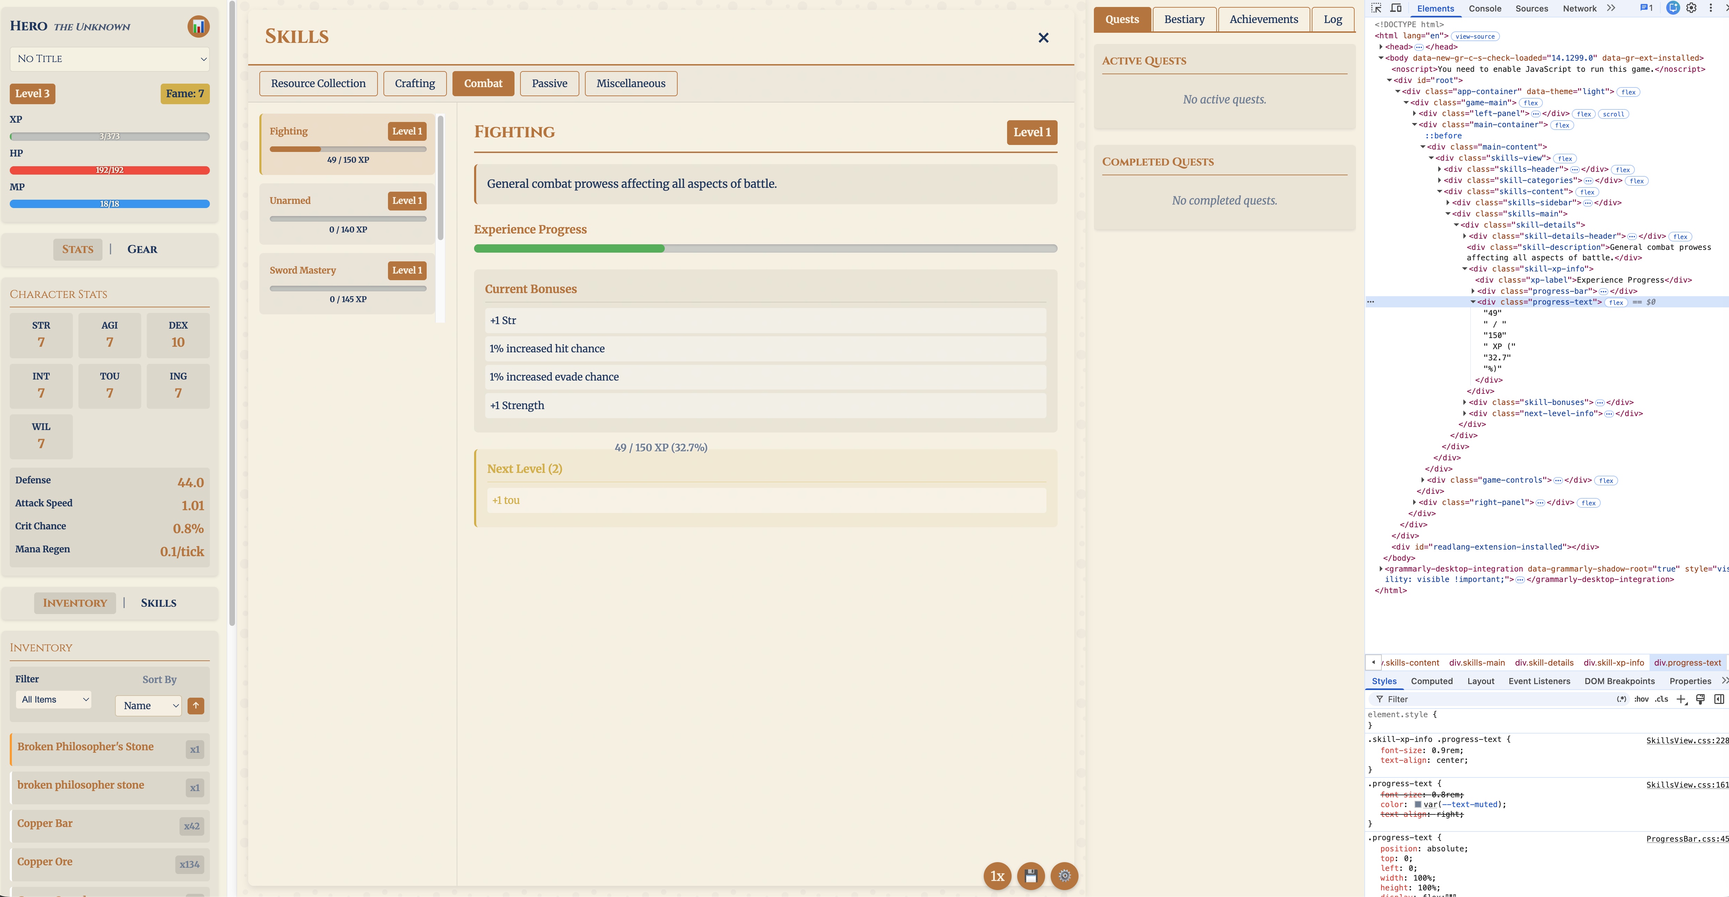Open the Bestiary tab
This screenshot has height=897, width=1729.
point(1184,20)
